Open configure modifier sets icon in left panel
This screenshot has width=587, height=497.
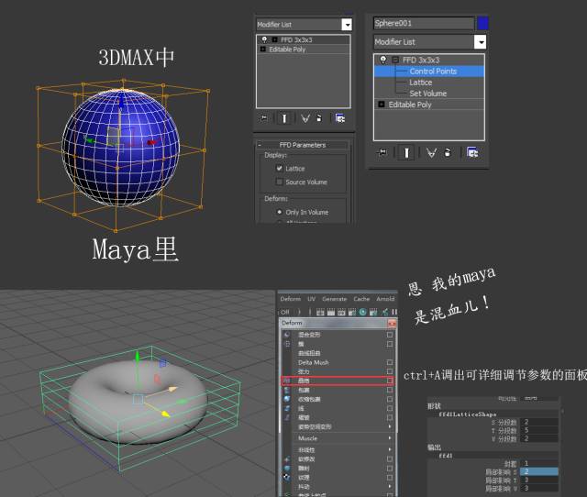[x=340, y=118]
